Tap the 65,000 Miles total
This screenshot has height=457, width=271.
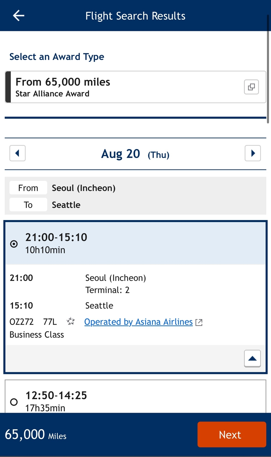point(36,435)
